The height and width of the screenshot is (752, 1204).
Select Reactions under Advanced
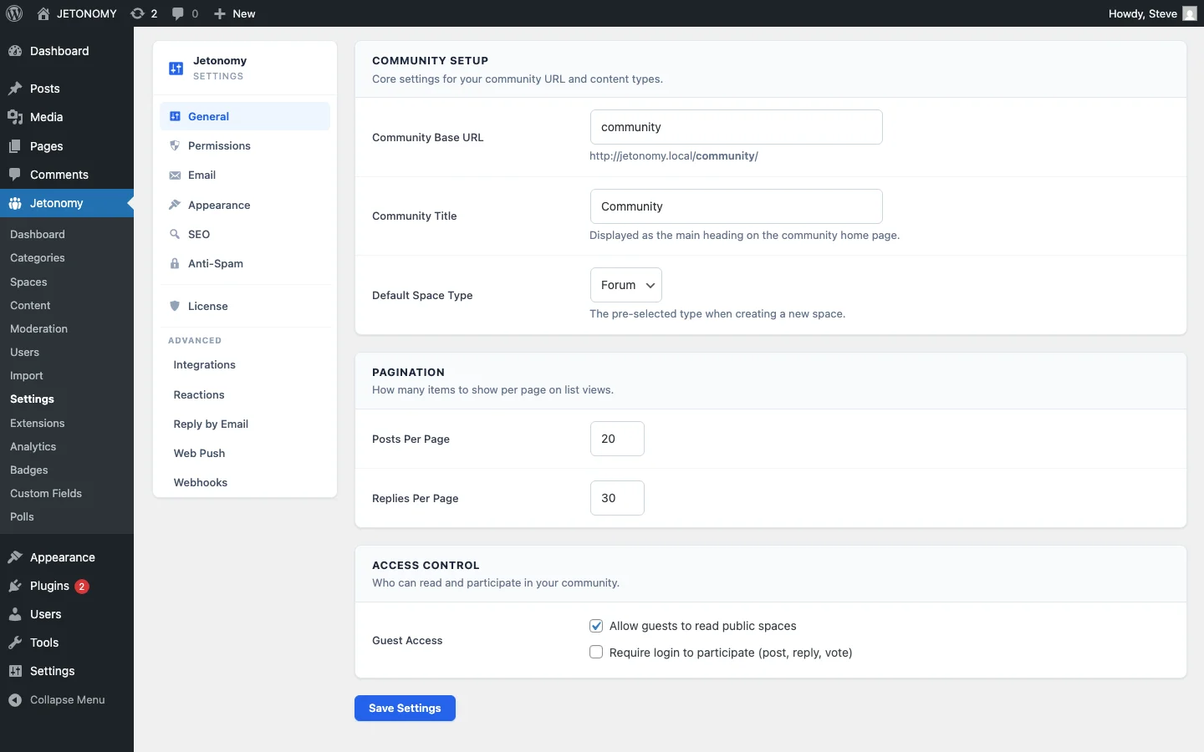(x=198, y=394)
